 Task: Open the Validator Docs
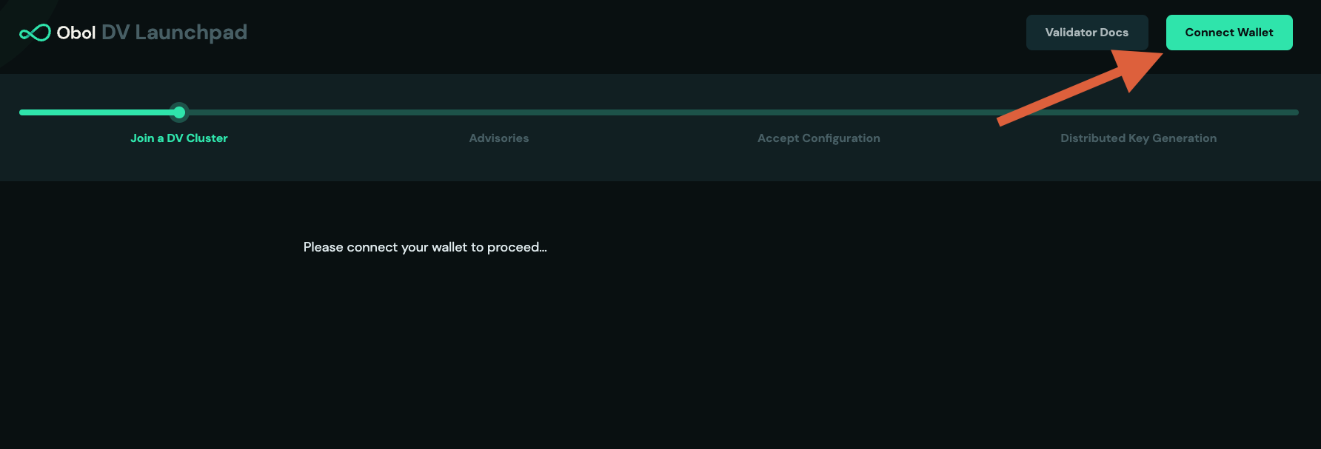pyautogui.click(x=1086, y=32)
